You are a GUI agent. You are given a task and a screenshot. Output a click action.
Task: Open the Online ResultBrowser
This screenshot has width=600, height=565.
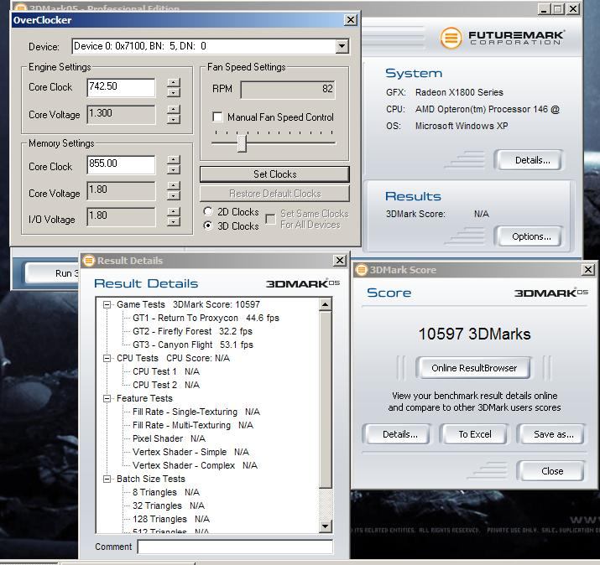tap(474, 368)
